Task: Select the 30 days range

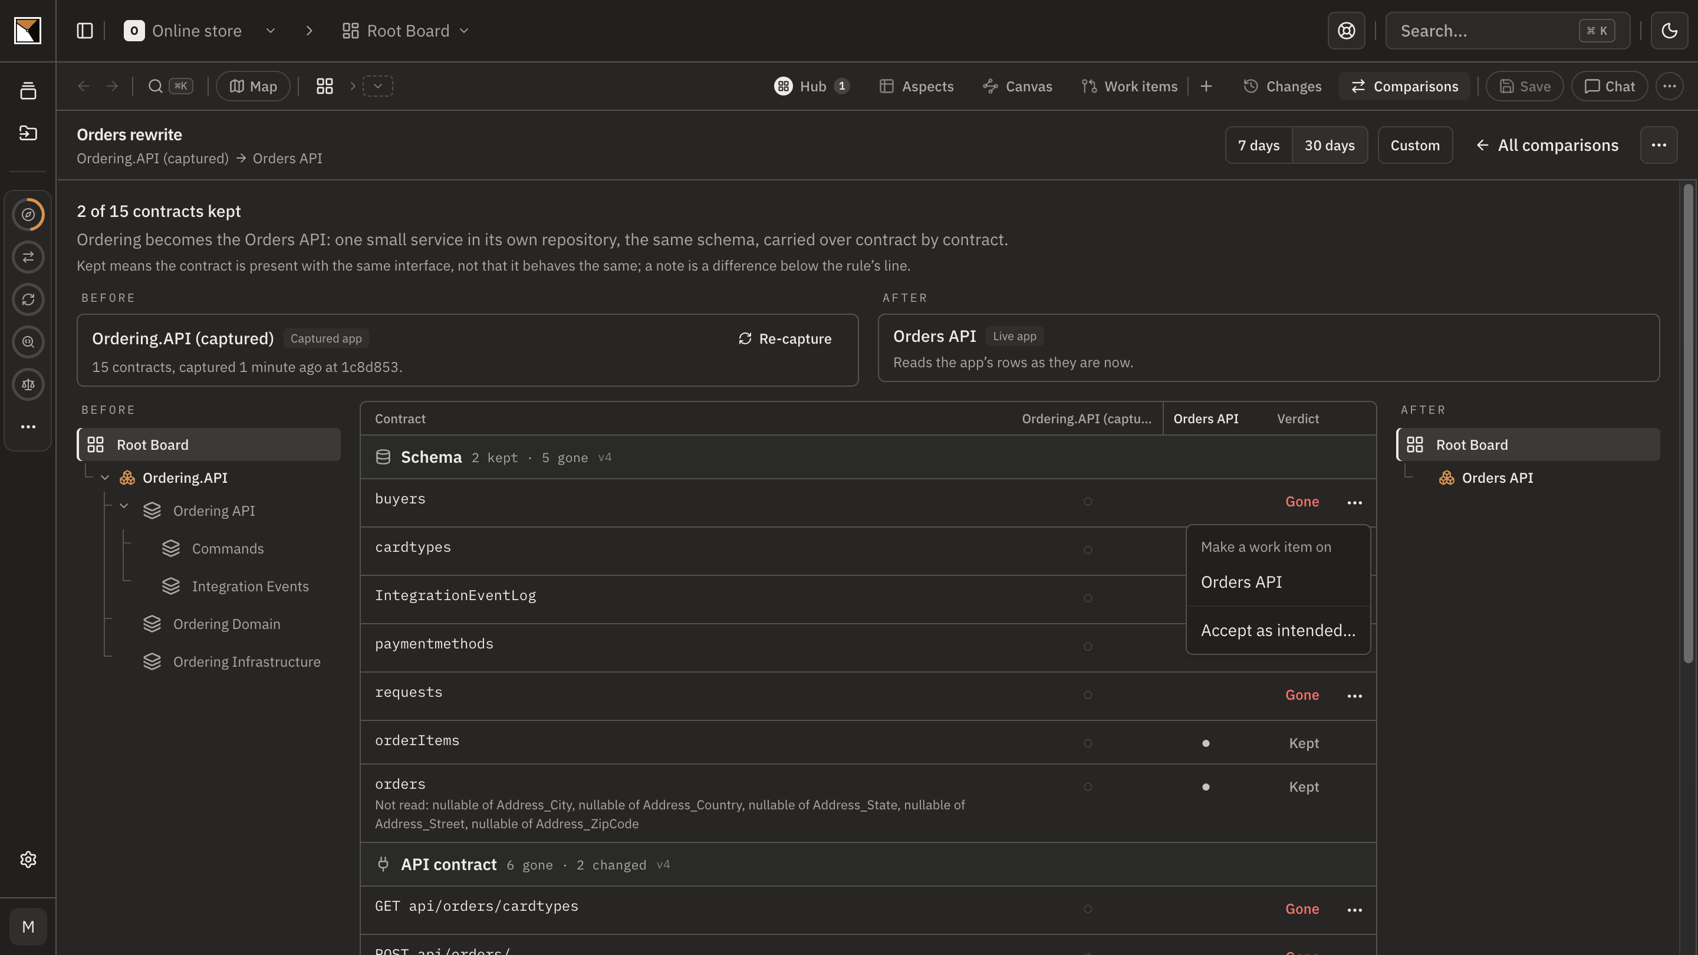Action: pos(1330,145)
